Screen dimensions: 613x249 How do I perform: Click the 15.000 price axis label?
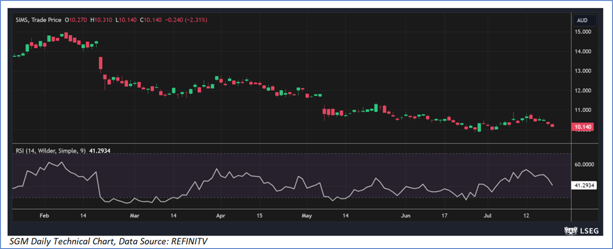pyautogui.click(x=583, y=32)
